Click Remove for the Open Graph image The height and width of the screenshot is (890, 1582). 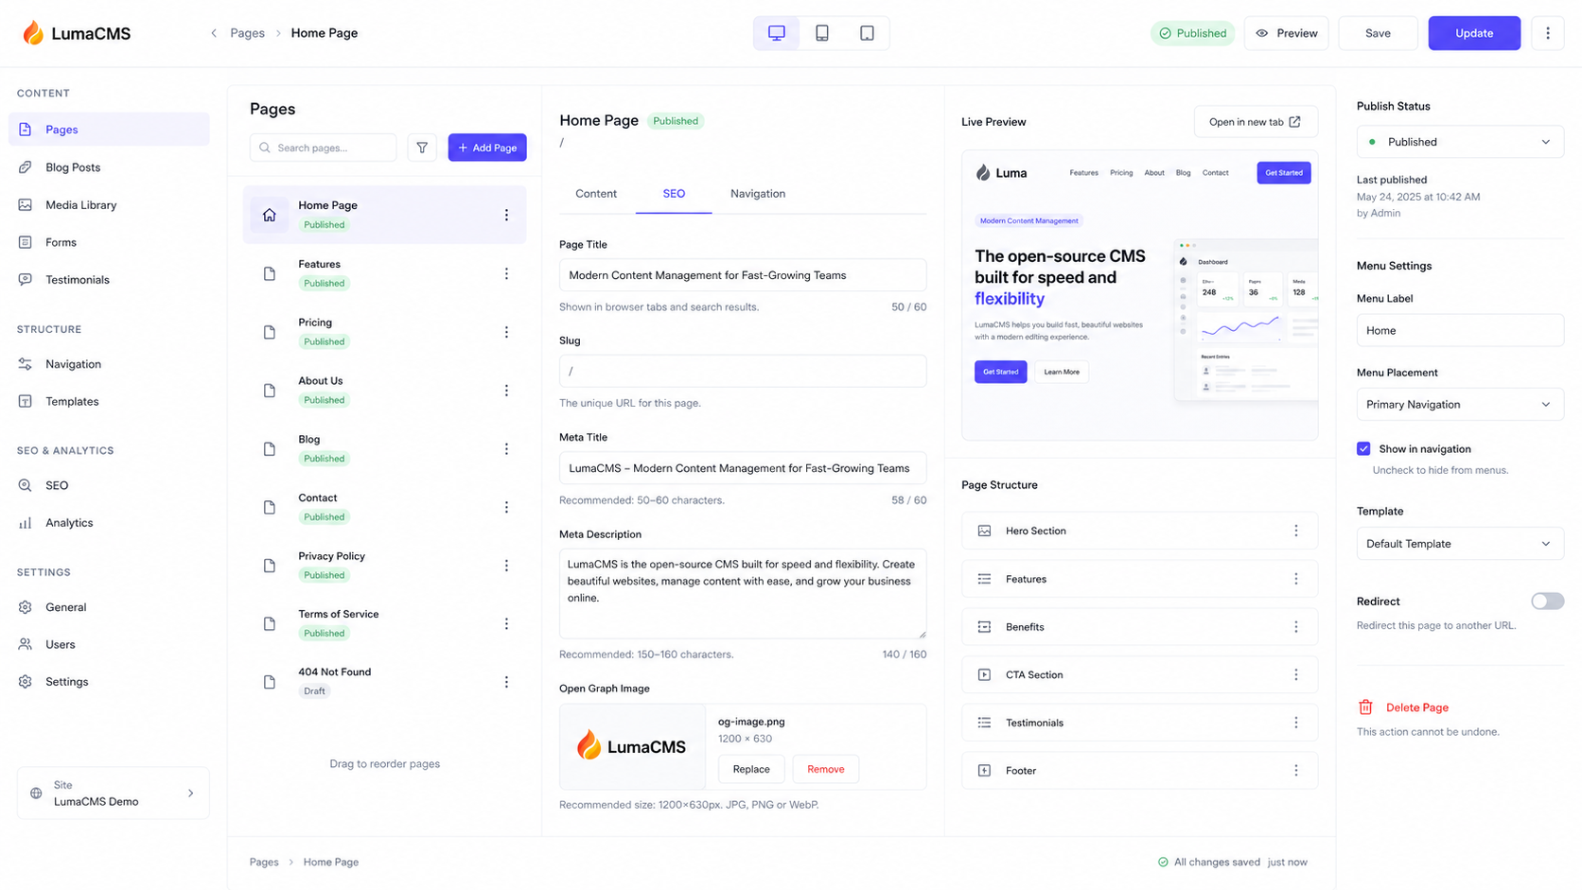pyautogui.click(x=826, y=769)
